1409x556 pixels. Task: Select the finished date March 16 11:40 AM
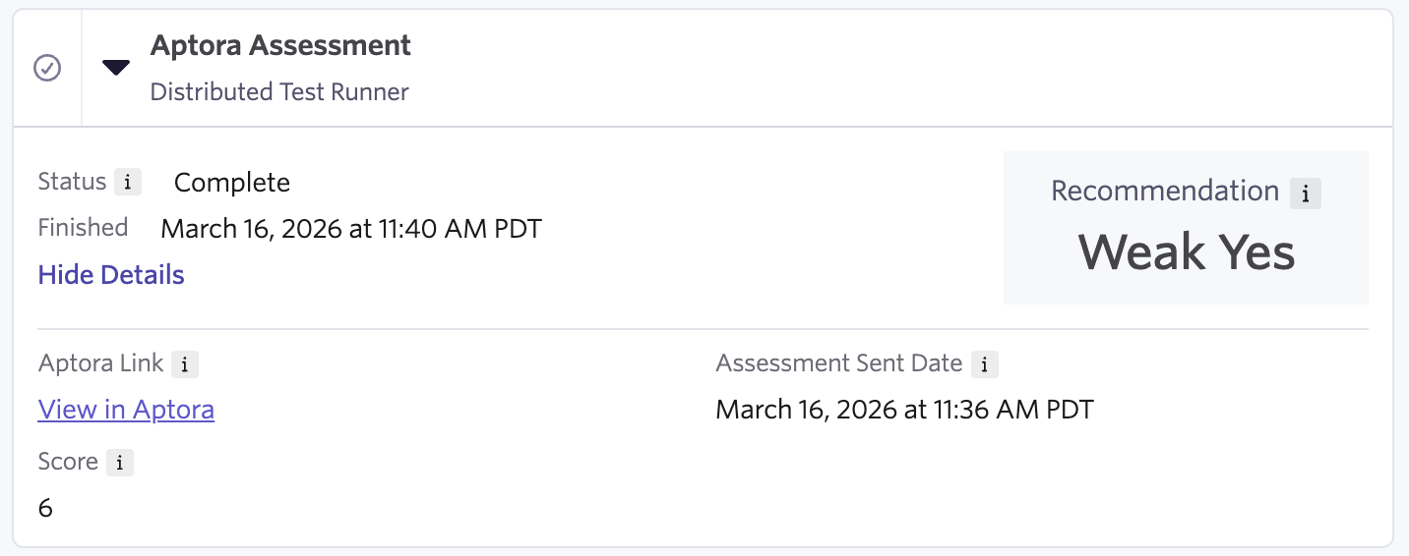click(351, 229)
